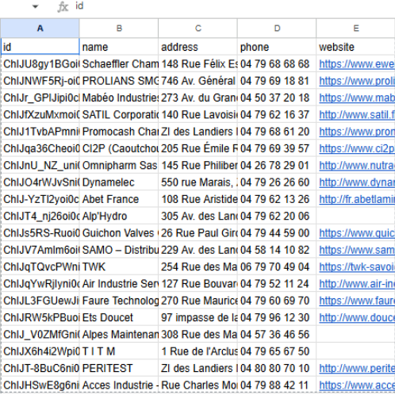This screenshot has width=395, height=395.
Task: Select the 'website' header cell
Action: [356, 47]
